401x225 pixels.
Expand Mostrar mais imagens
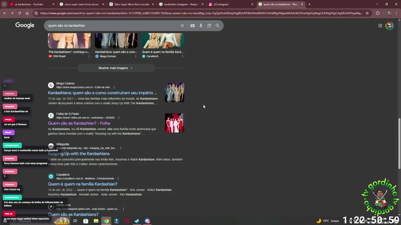[x=116, y=68]
